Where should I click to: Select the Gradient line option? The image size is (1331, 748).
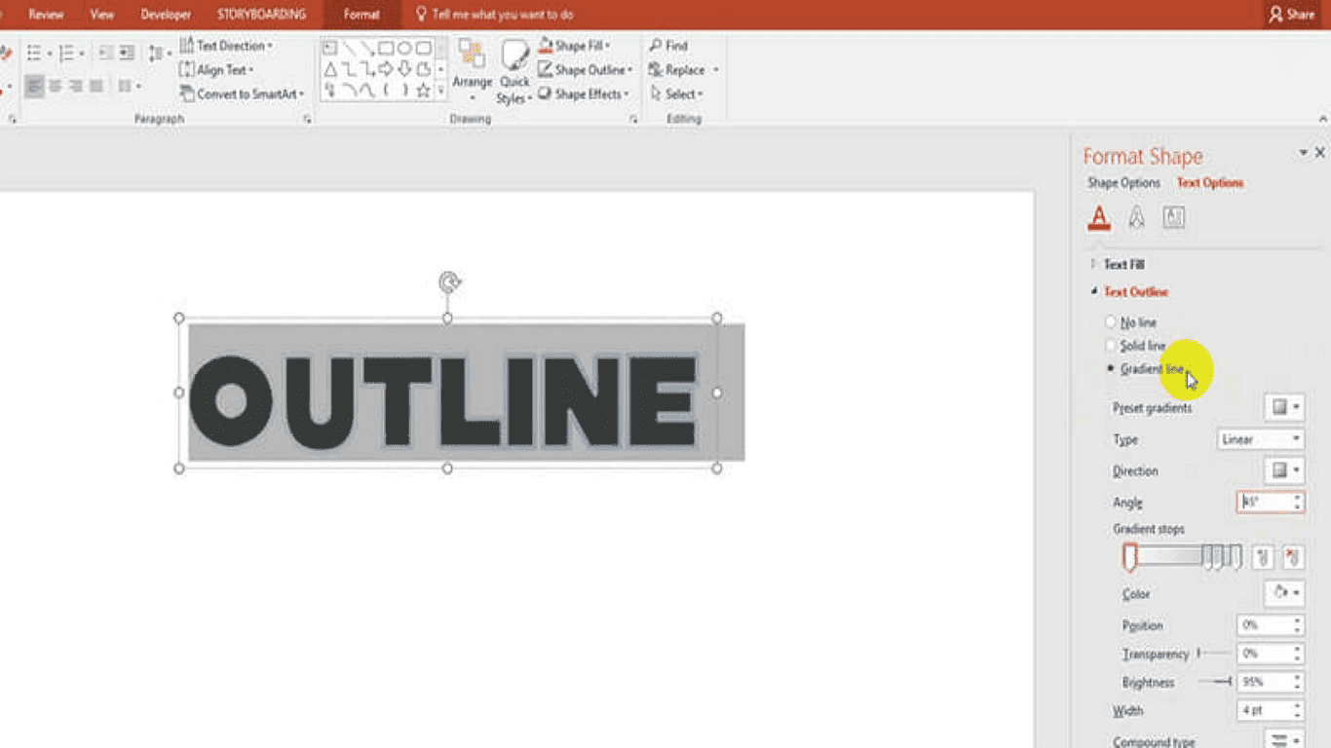coord(1145,369)
